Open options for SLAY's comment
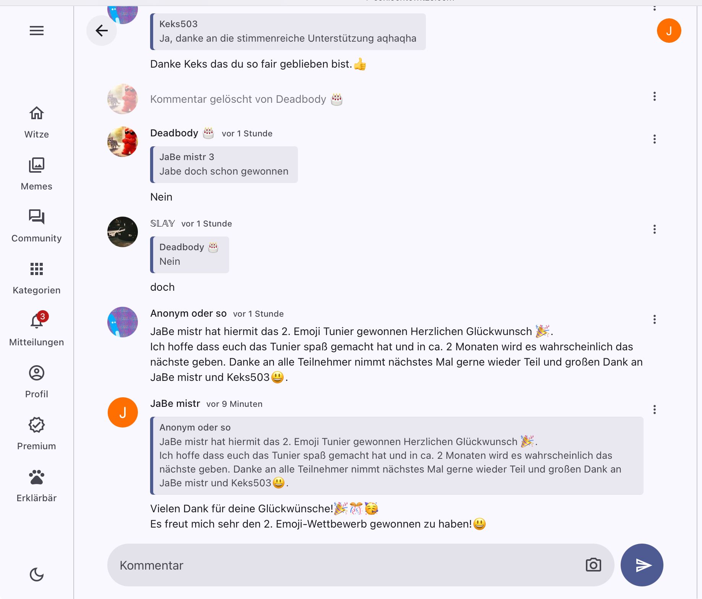 click(655, 229)
